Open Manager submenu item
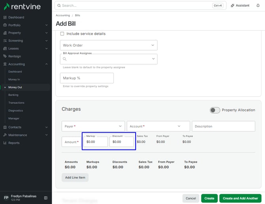 point(14,118)
